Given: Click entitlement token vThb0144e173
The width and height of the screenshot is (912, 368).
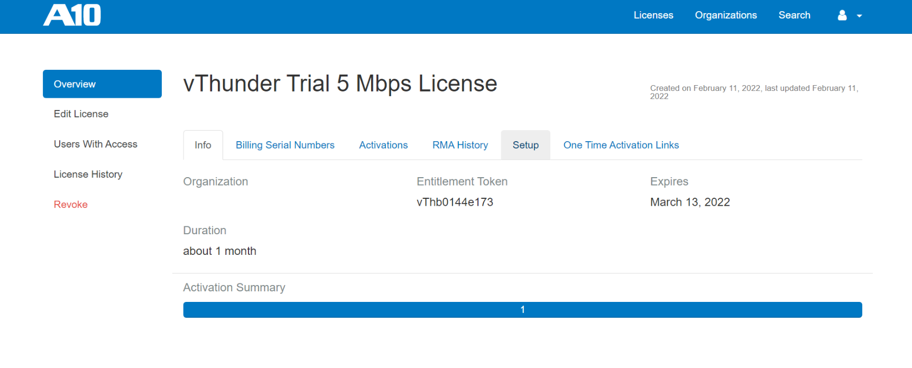Looking at the screenshot, I should pos(455,202).
